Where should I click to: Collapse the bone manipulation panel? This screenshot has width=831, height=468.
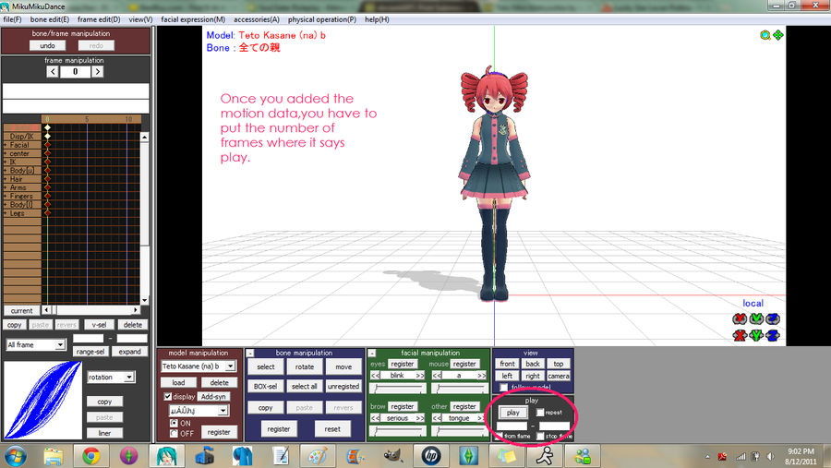point(250,353)
